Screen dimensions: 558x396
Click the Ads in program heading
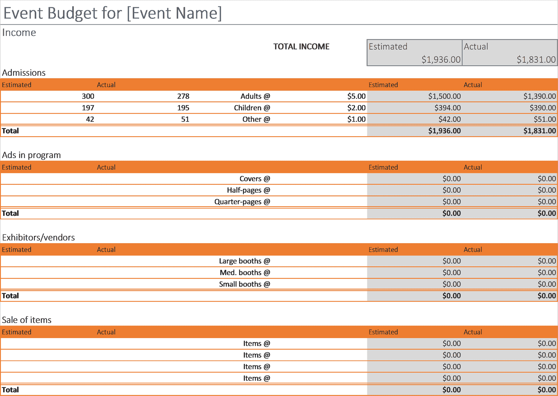coord(31,155)
